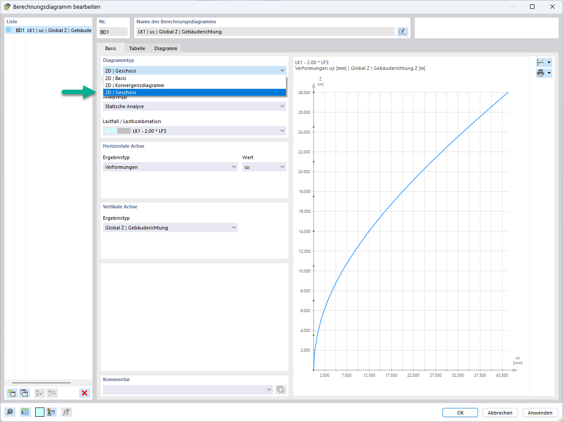Open the Lastfall / Lastkombination dropdown
The image size is (563, 422).
click(x=194, y=131)
